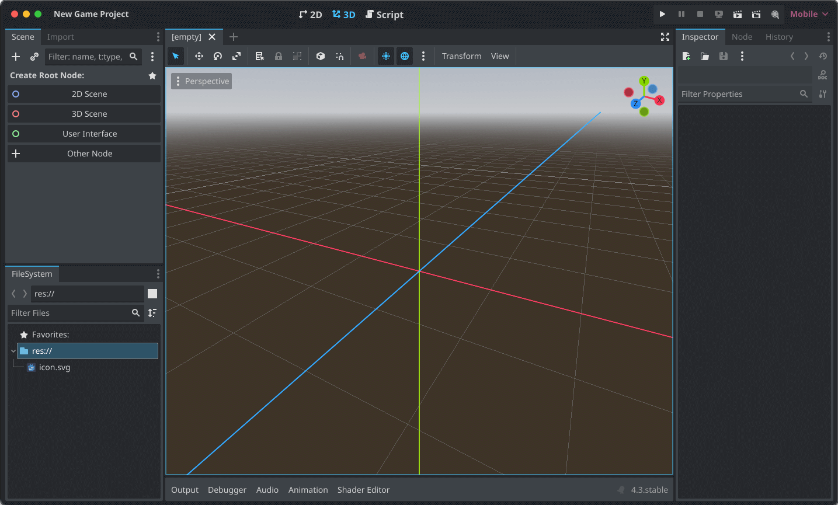Click the Z axis on view gizmo
This screenshot has width=838, height=505.
635,103
